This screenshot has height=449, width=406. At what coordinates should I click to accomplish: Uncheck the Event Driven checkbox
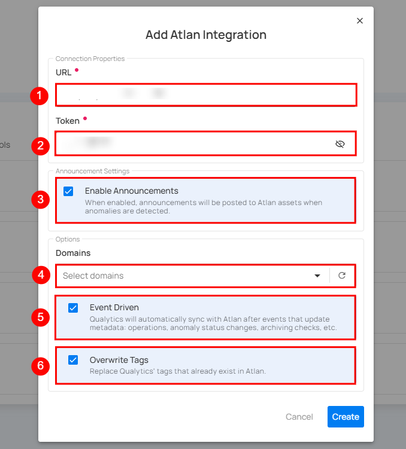click(x=73, y=308)
